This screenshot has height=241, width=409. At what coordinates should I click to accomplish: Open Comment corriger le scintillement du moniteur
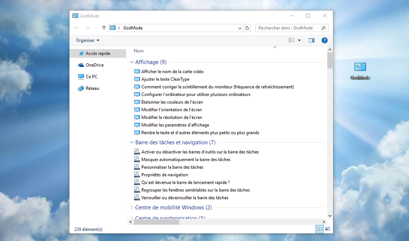[218, 87]
